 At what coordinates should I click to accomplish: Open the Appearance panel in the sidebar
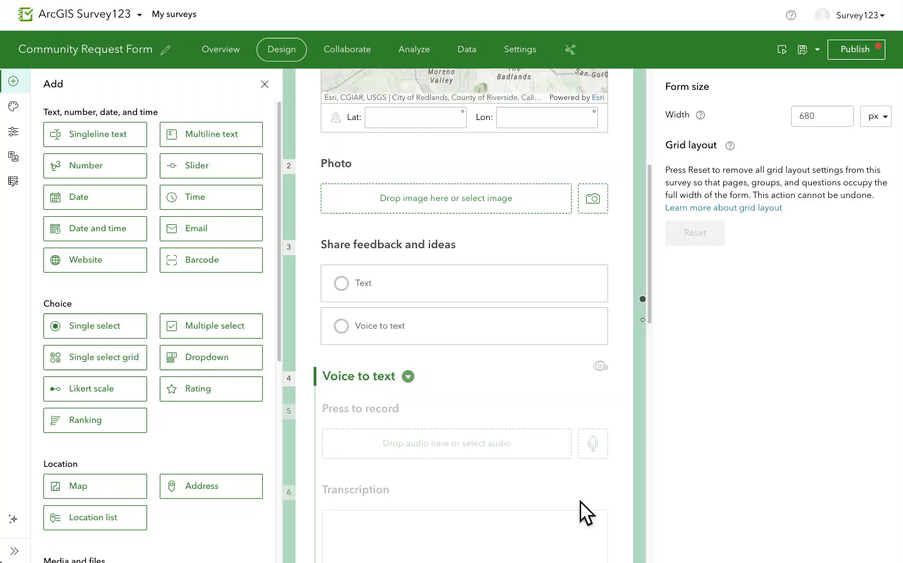point(13,106)
